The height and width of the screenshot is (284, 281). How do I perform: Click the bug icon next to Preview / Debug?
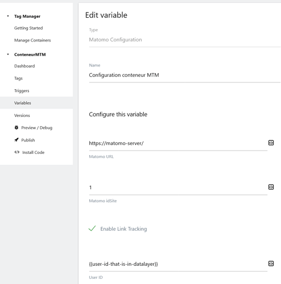(16, 128)
